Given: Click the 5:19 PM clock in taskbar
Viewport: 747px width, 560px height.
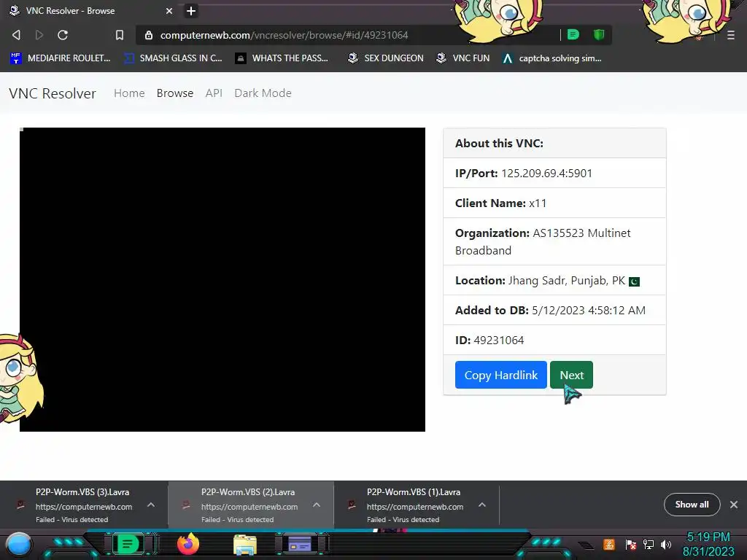Looking at the screenshot, I should (x=708, y=537).
